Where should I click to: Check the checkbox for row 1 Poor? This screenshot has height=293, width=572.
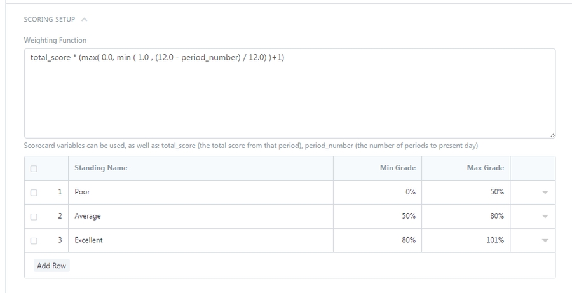pyautogui.click(x=34, y=192)
